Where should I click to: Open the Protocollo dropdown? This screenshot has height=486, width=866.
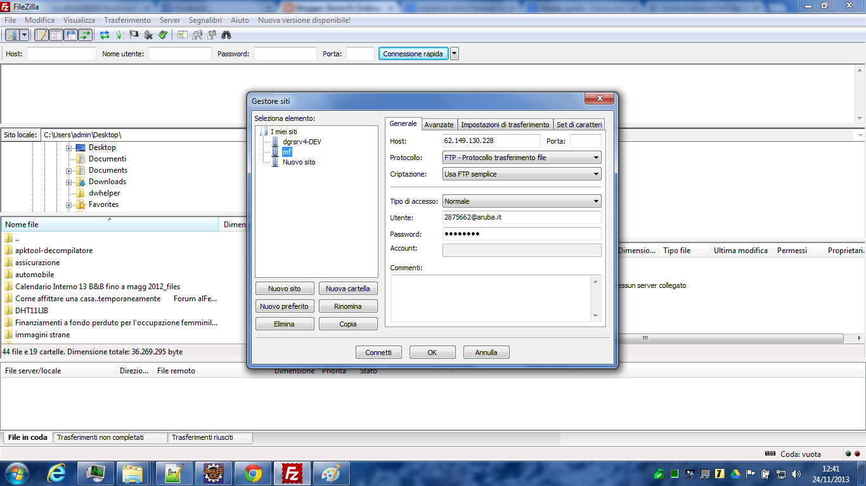(x=522, y=158)
